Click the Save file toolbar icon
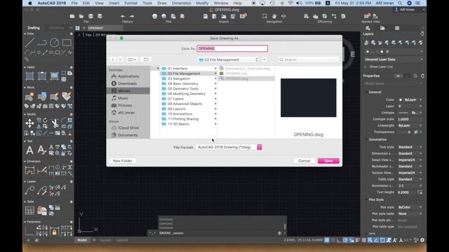Image resolution: width=449 pixels, height=252 pixels. point(91,16)
